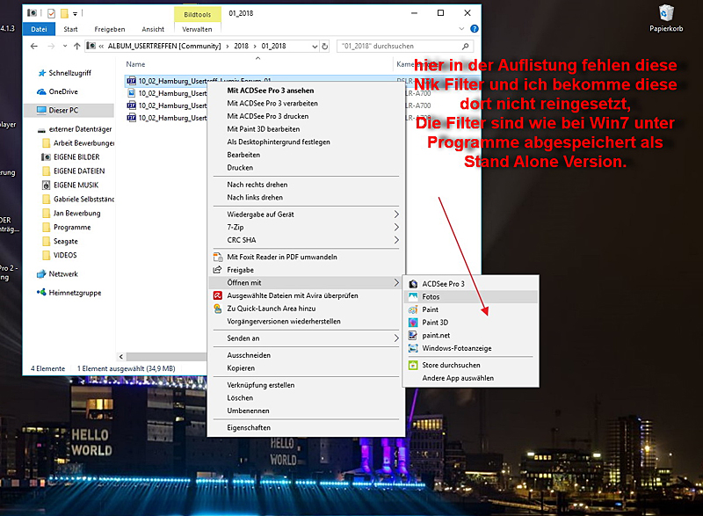Pick the Paint 3D icon in submenu
Viewport: 703px width, 516px height.
pos(413,323)
